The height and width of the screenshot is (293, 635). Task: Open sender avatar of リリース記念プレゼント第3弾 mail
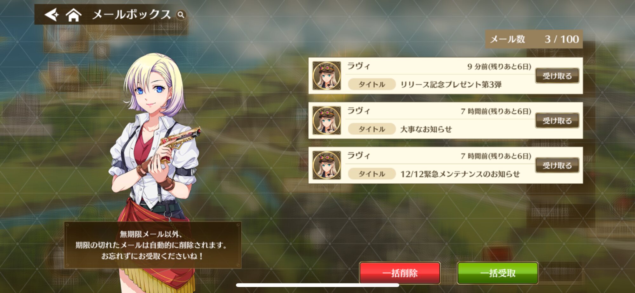[326, 76]
